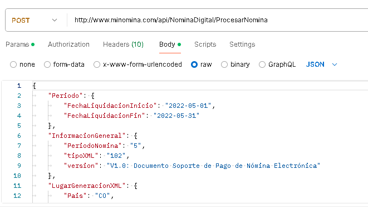Open the POST method dropdown
368x209 pixels.
tap(35, 20)
